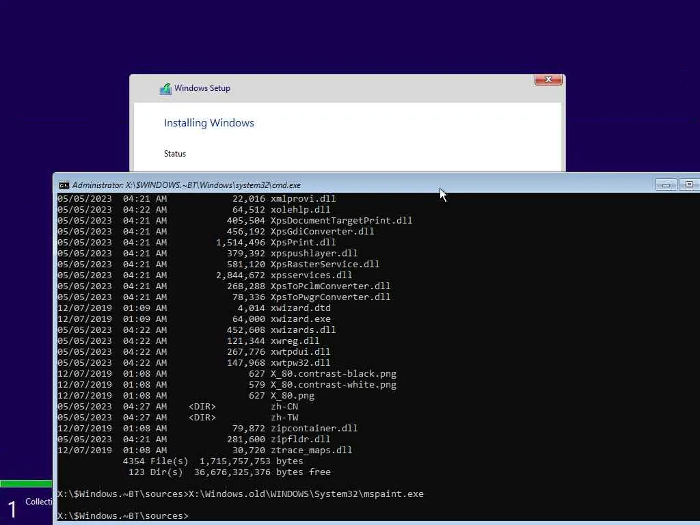
Task: Select the X_80.png file entry
Action: point(293,395)
